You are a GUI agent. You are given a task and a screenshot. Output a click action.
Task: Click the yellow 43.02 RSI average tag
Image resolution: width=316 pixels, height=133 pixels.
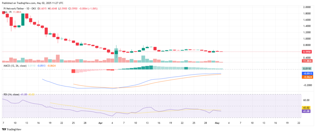307,107
